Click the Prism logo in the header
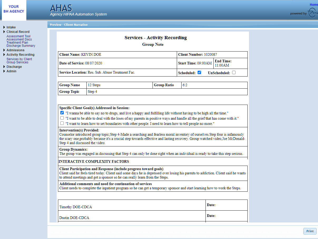This screenshot has width=318, height=239. click(312, 13)
